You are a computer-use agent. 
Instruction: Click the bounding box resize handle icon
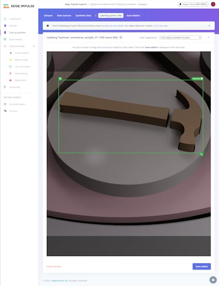[x=201, y=154]
